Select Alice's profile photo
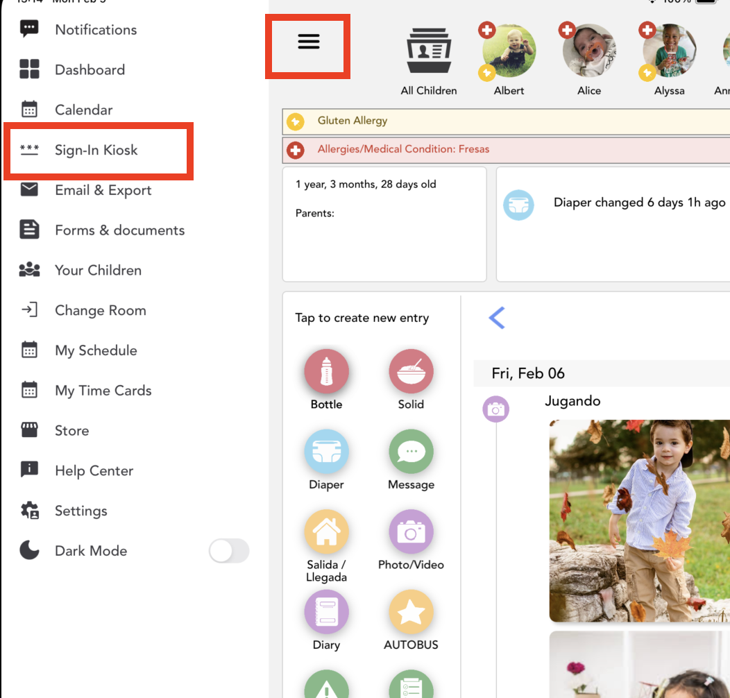Image resolution: width=730 pixels, height=698 pixels. point(589,51)
